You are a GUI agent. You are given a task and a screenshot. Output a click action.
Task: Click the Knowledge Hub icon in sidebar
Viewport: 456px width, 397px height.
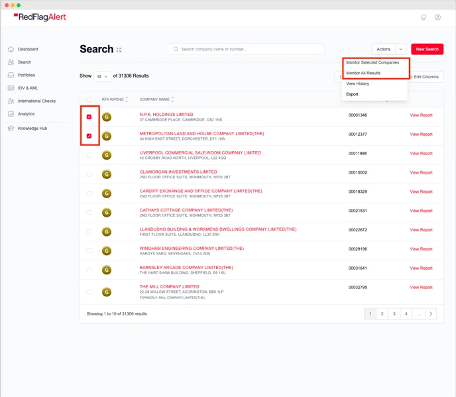tap(11, 129)
